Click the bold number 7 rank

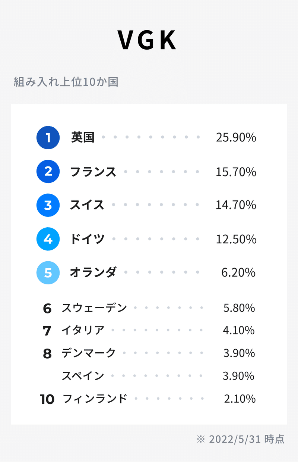tap(47, 331)
